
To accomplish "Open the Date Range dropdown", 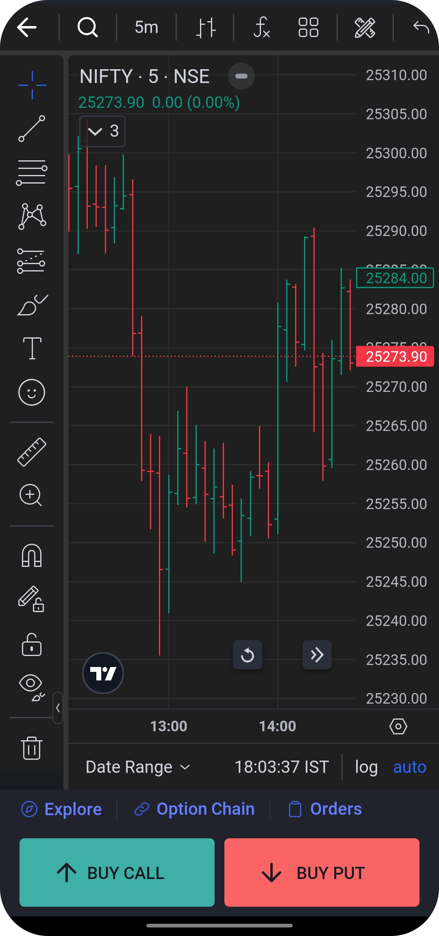I will [138, 767].
